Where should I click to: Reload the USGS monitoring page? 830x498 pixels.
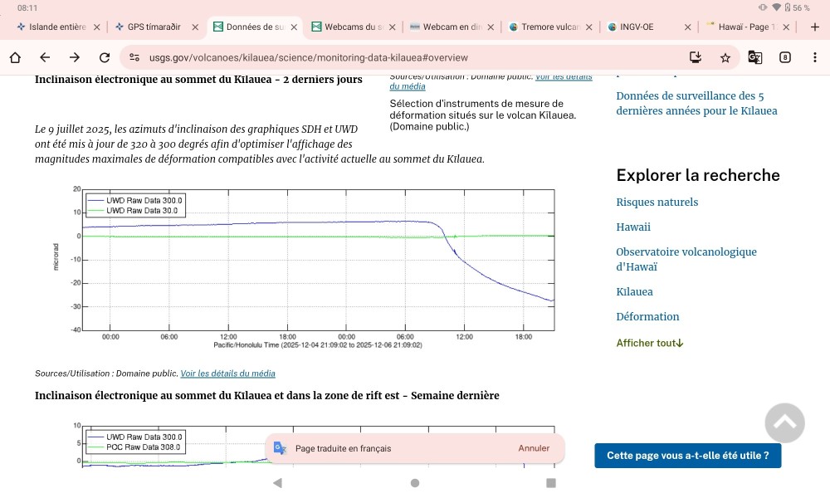click(105, 57)
